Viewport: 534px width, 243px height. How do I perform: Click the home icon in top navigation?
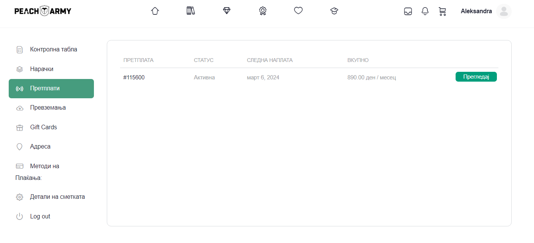pyautogui.click(x=155, y=11)
